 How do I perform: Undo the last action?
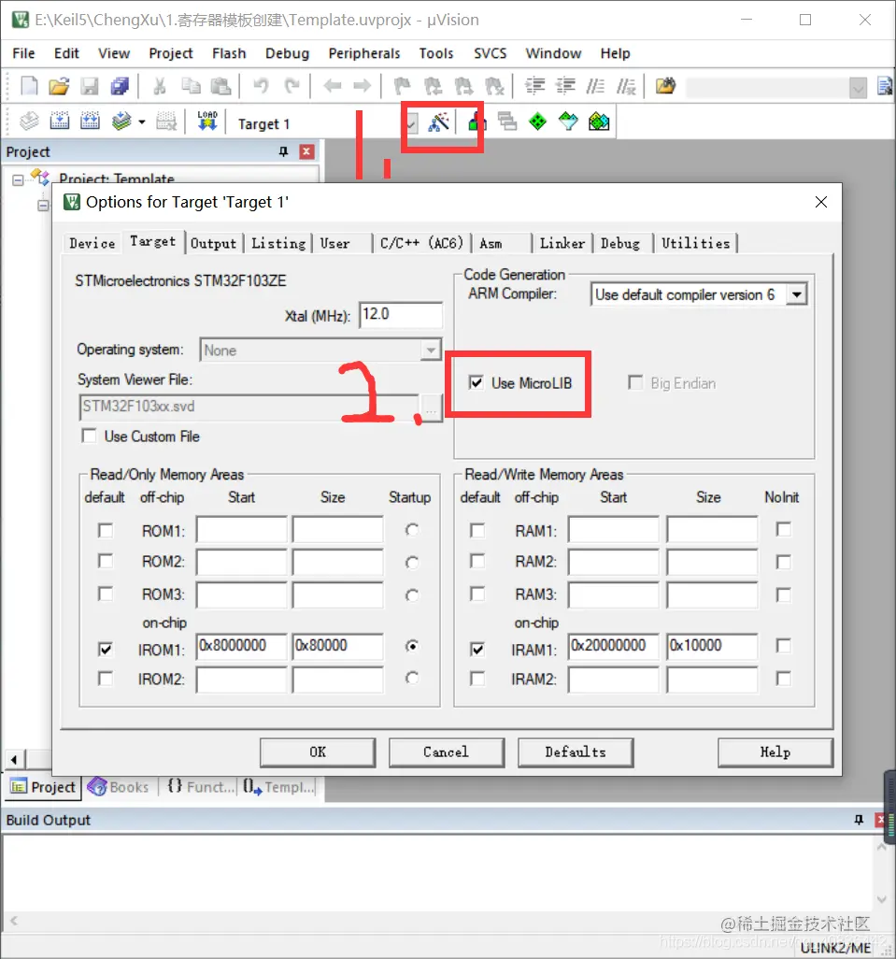click(x=261, y=86)
